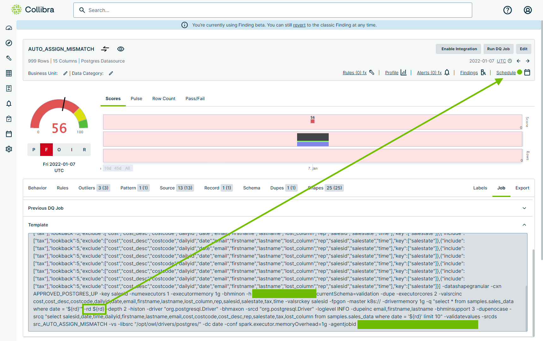Open the notifications bell in sidebar
543x341 pixels.
[x=9, y=104]
